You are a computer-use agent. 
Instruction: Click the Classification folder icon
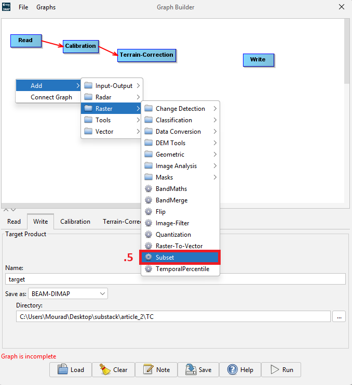coord(148,120)
